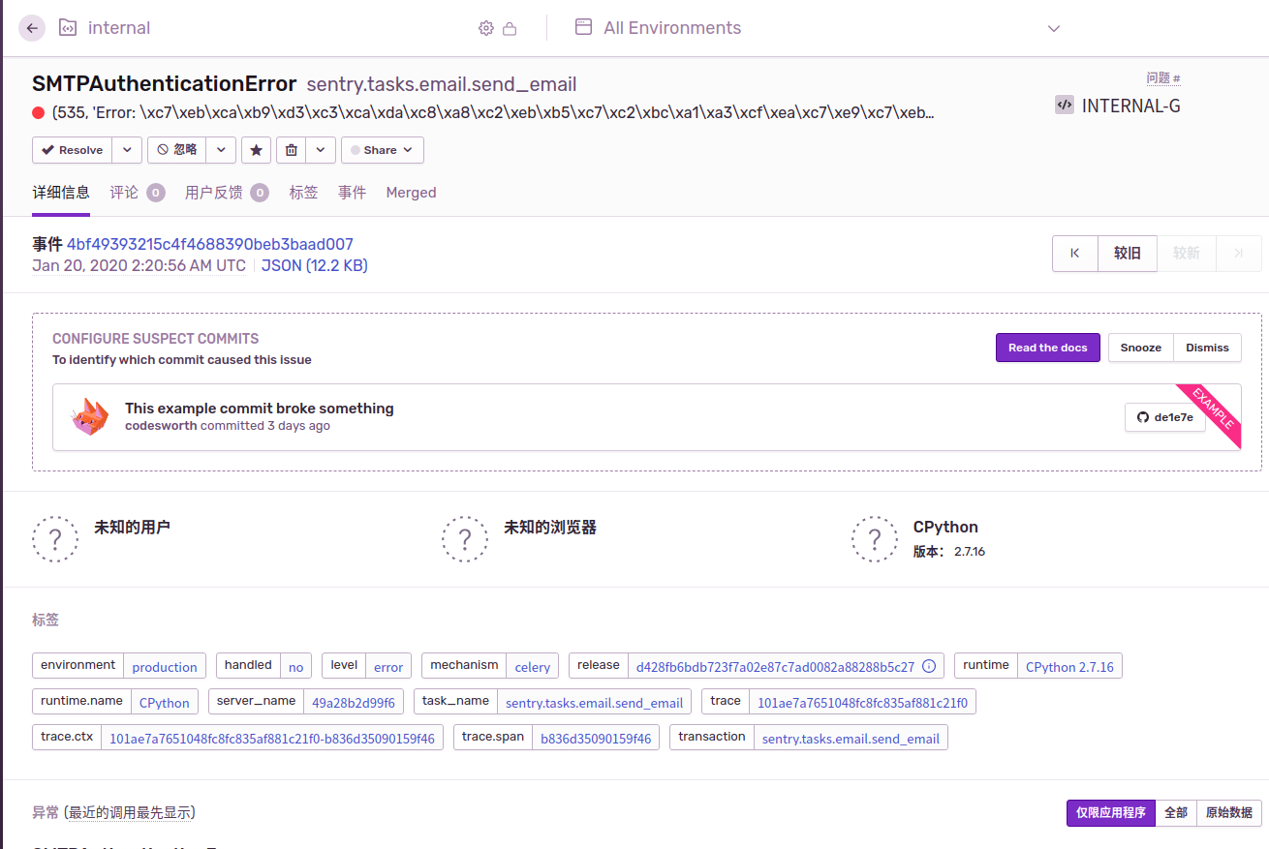Select 原始数据 stack trace view
Image resolution: width=1269 pixels, height=849 pixels.
point(1229,813)
